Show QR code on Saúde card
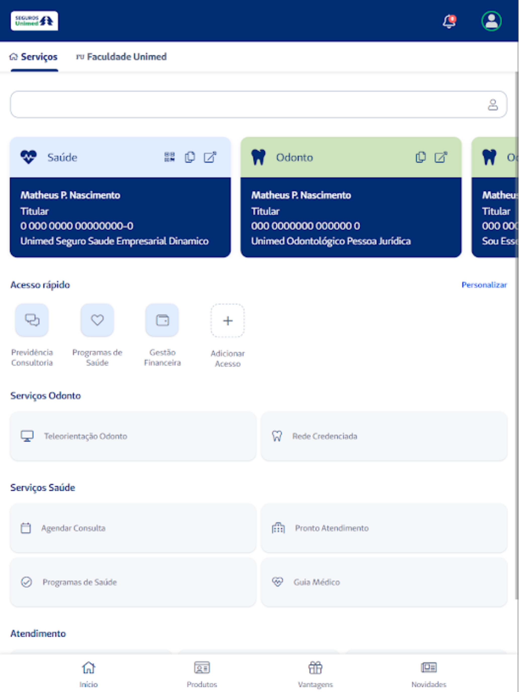Viewport: 519px width, 692px height. 169,157
